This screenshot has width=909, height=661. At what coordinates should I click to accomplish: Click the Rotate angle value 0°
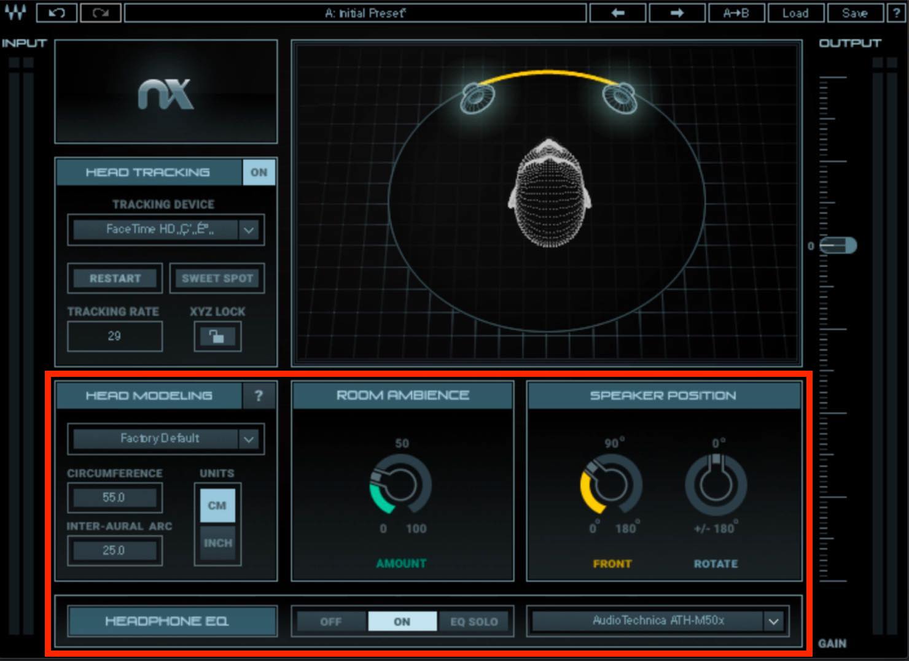tap(719, 443)
